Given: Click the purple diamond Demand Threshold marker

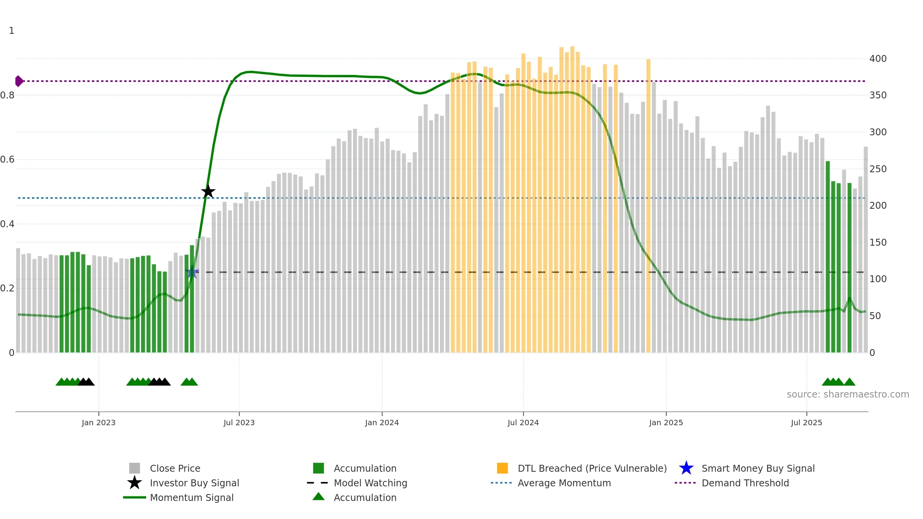Looking at the screenshot, I should click(19, 81).
